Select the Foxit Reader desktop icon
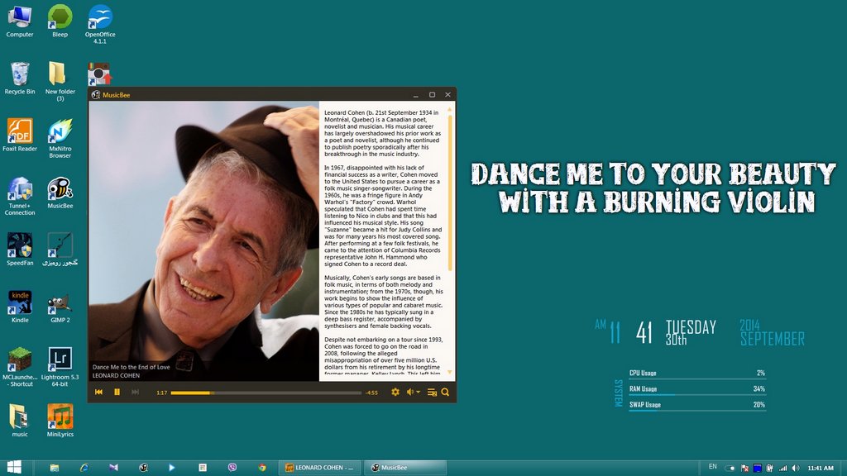847x476 pixels. tap(20, 132)
